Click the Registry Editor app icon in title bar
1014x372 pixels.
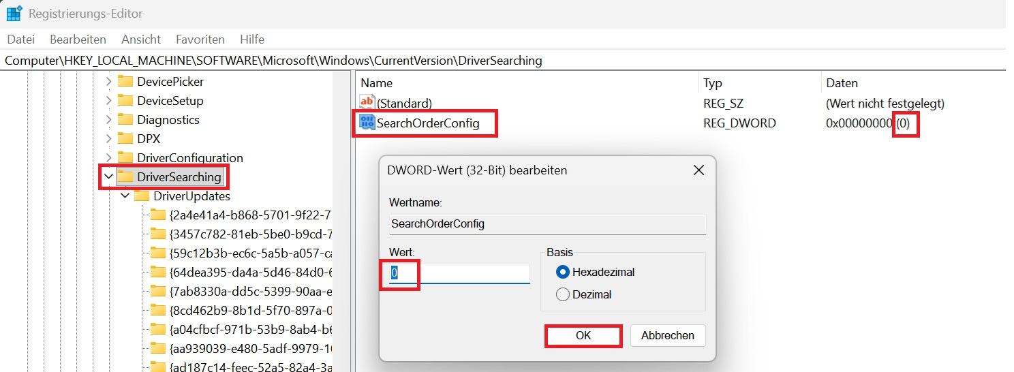(x=14, y=13)
